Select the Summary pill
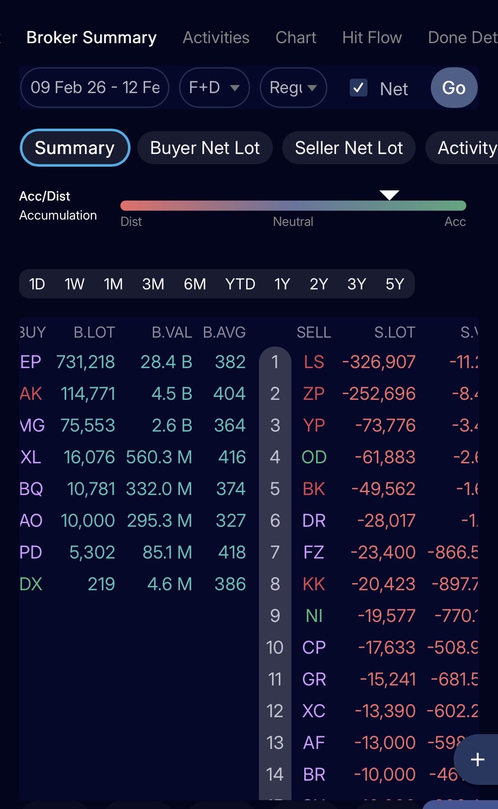Screen dimensions: 498x809 75,148
